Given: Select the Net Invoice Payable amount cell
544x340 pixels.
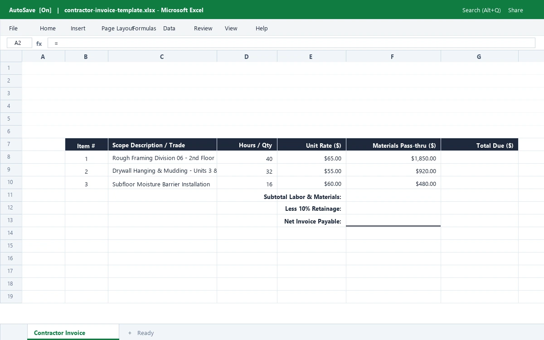Looking at the screenshot, I should [x=393, y=221].
